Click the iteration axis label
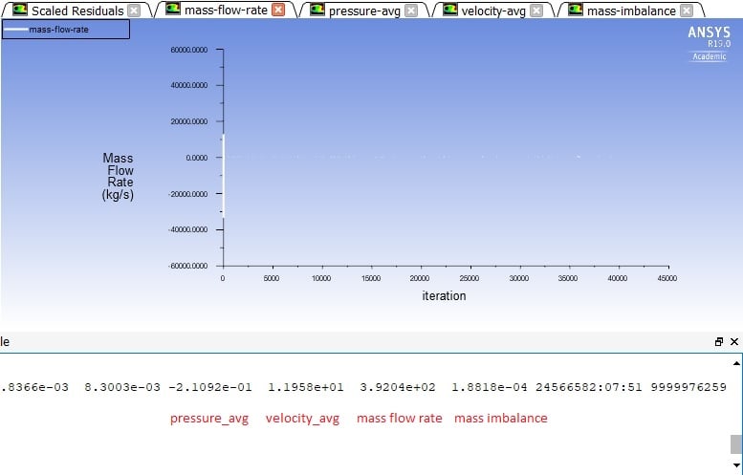743x475 pixels. (444, 296)
